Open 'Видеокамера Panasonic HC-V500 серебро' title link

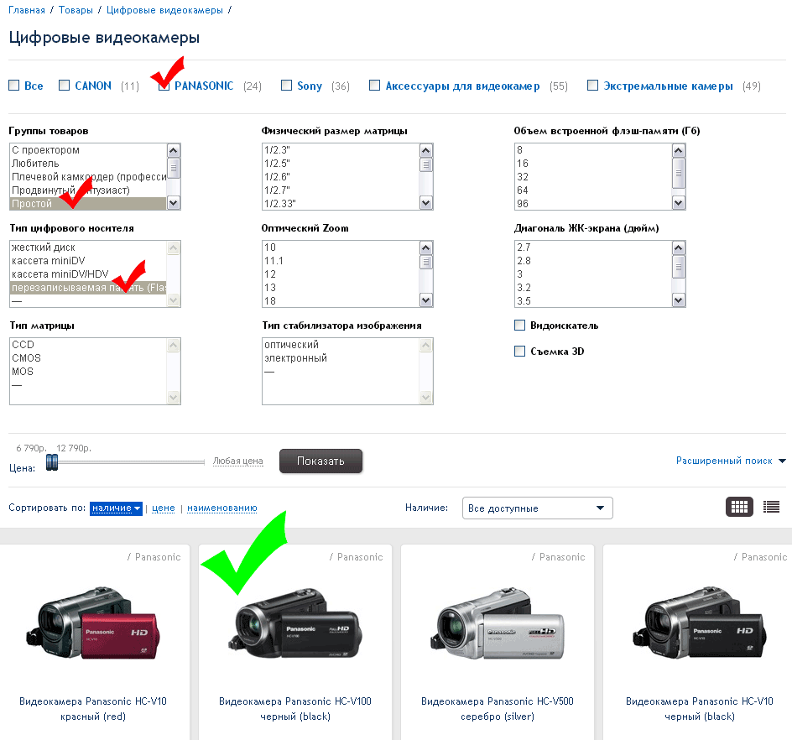click(x=497, y=709)
